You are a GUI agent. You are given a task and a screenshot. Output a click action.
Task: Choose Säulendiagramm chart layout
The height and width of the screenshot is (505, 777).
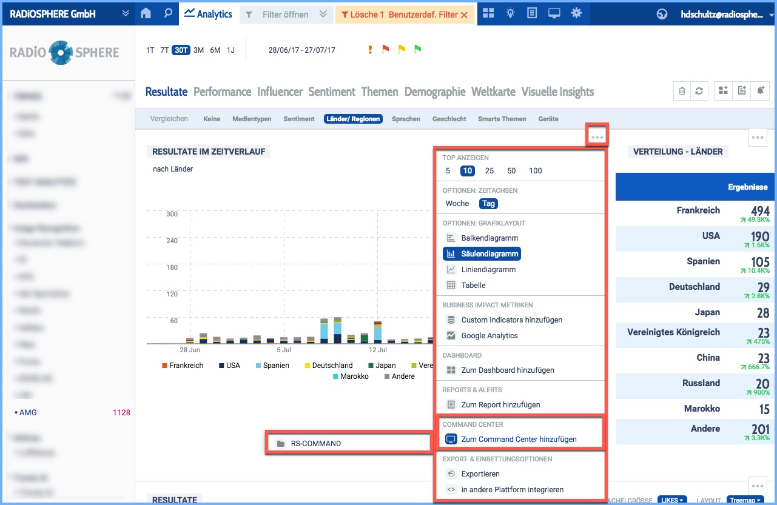pyautogui.click(x=482, y=253)
